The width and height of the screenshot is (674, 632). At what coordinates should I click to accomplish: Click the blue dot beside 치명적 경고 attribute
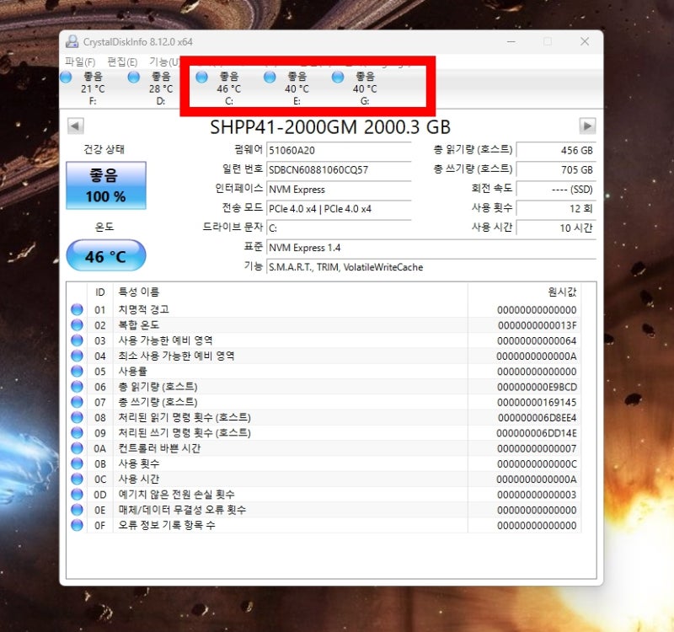click(78, 309)
